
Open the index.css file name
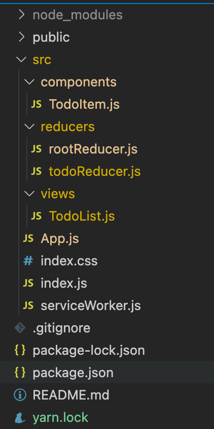(69, 261)
